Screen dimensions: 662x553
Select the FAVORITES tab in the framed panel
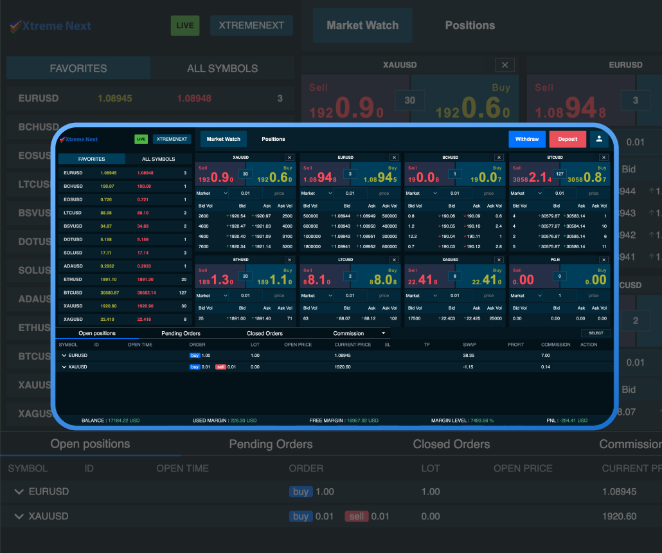(x=92, y=159)
